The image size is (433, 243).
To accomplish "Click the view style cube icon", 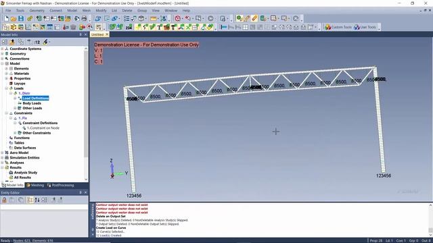I will coord(141,19).
